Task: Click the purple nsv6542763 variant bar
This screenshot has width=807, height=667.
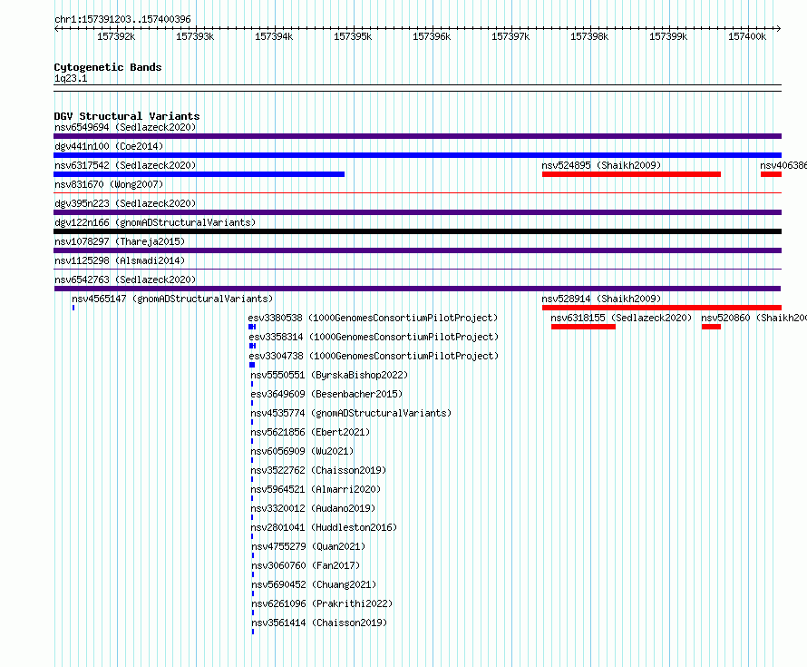Action: coord(417,289)
